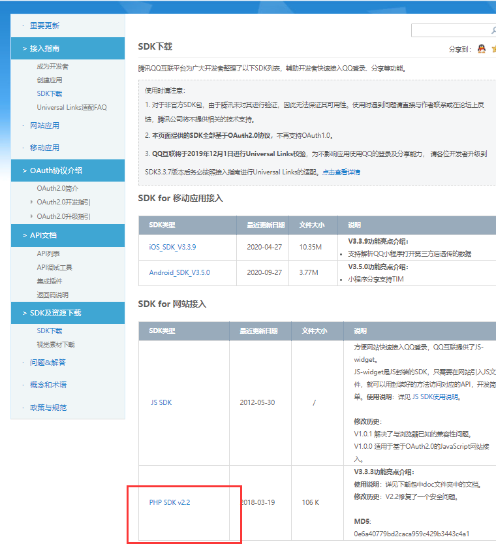Viewport: 496px width, 550px height.
Task: Click the MD5 hash value text
Action: click(x=412, y=534)
